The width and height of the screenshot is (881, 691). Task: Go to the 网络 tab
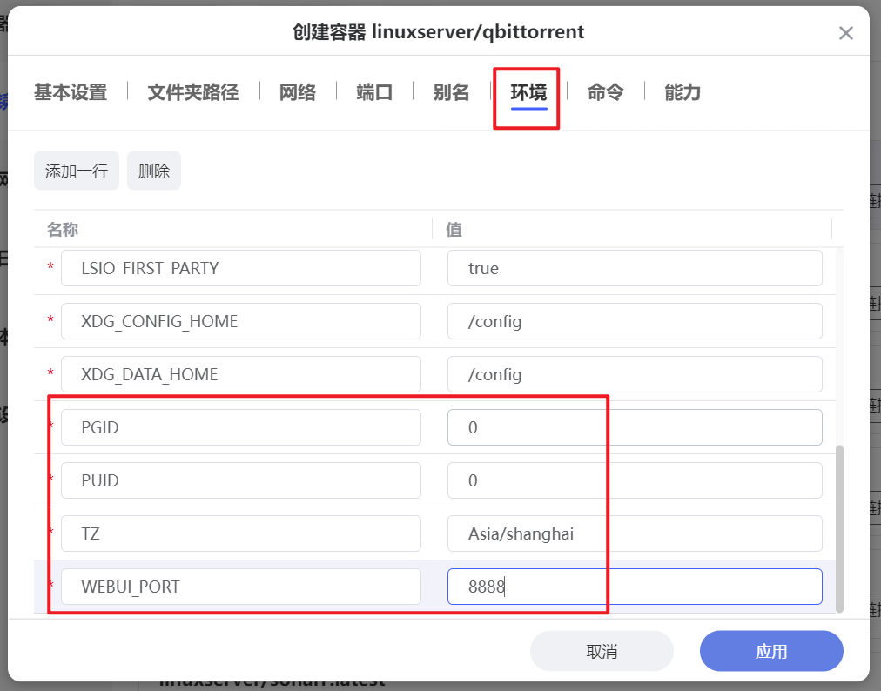[x=298, y=92]
